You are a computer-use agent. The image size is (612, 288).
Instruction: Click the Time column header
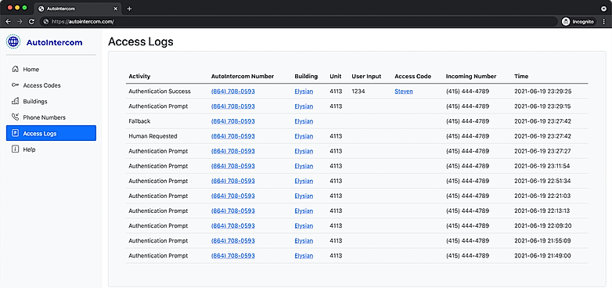(521, 77)
